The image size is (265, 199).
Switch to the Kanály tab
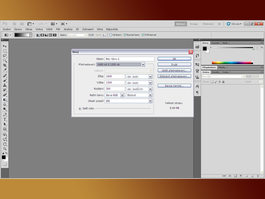(x=216, y=72)
